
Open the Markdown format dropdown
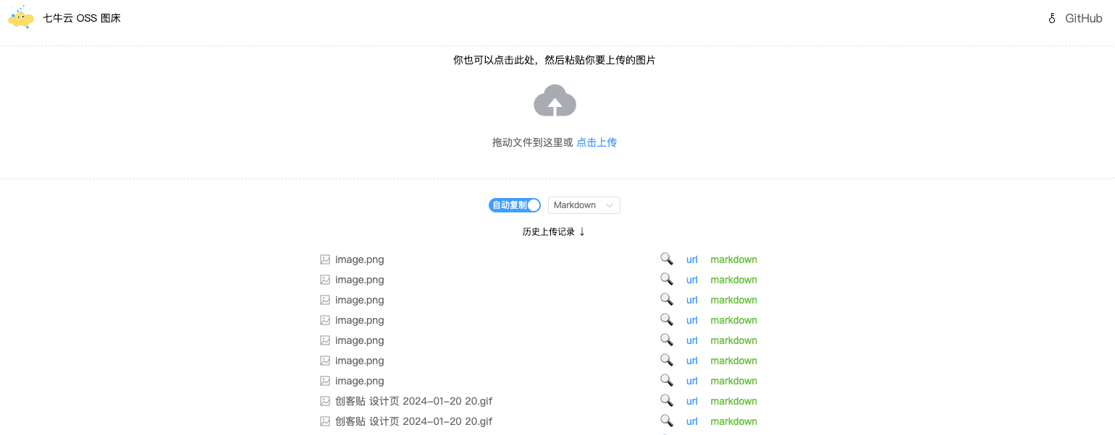point(584,205)
